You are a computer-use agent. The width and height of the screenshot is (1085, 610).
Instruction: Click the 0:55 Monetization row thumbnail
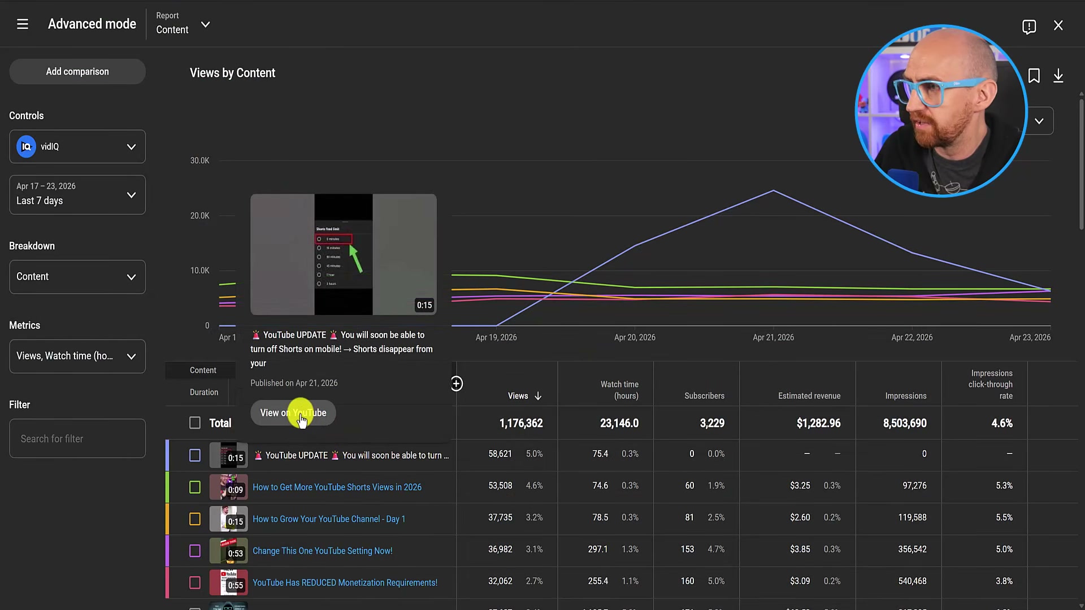click(x=228, y=583)
